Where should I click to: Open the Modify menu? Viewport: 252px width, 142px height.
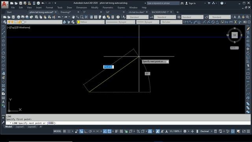tap(94, 7)
